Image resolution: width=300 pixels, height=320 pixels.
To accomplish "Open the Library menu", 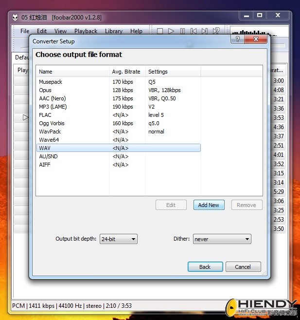I will (114, 31).
